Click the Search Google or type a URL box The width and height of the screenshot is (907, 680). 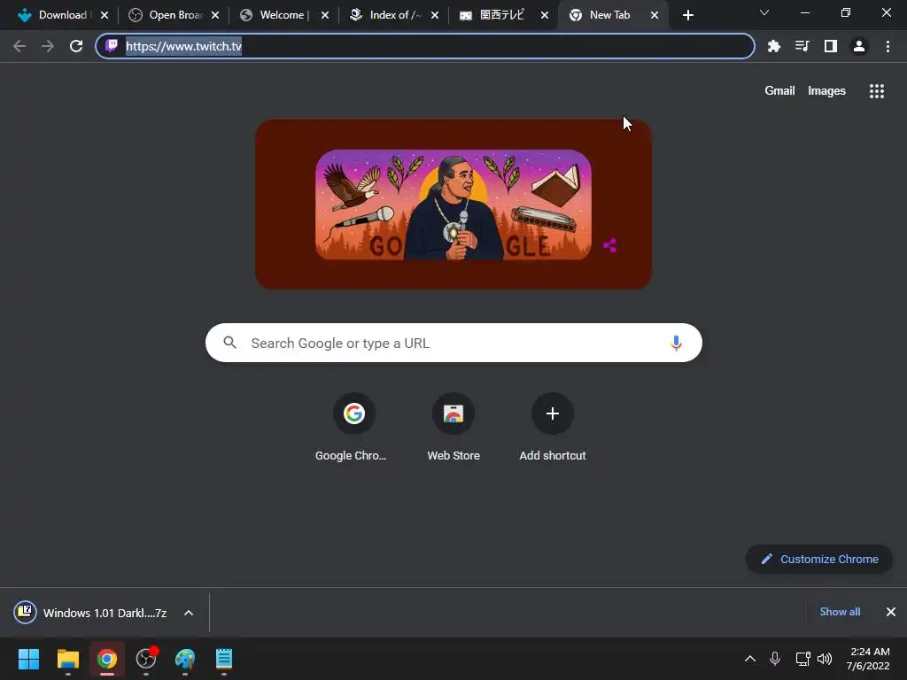coord(453,343)
